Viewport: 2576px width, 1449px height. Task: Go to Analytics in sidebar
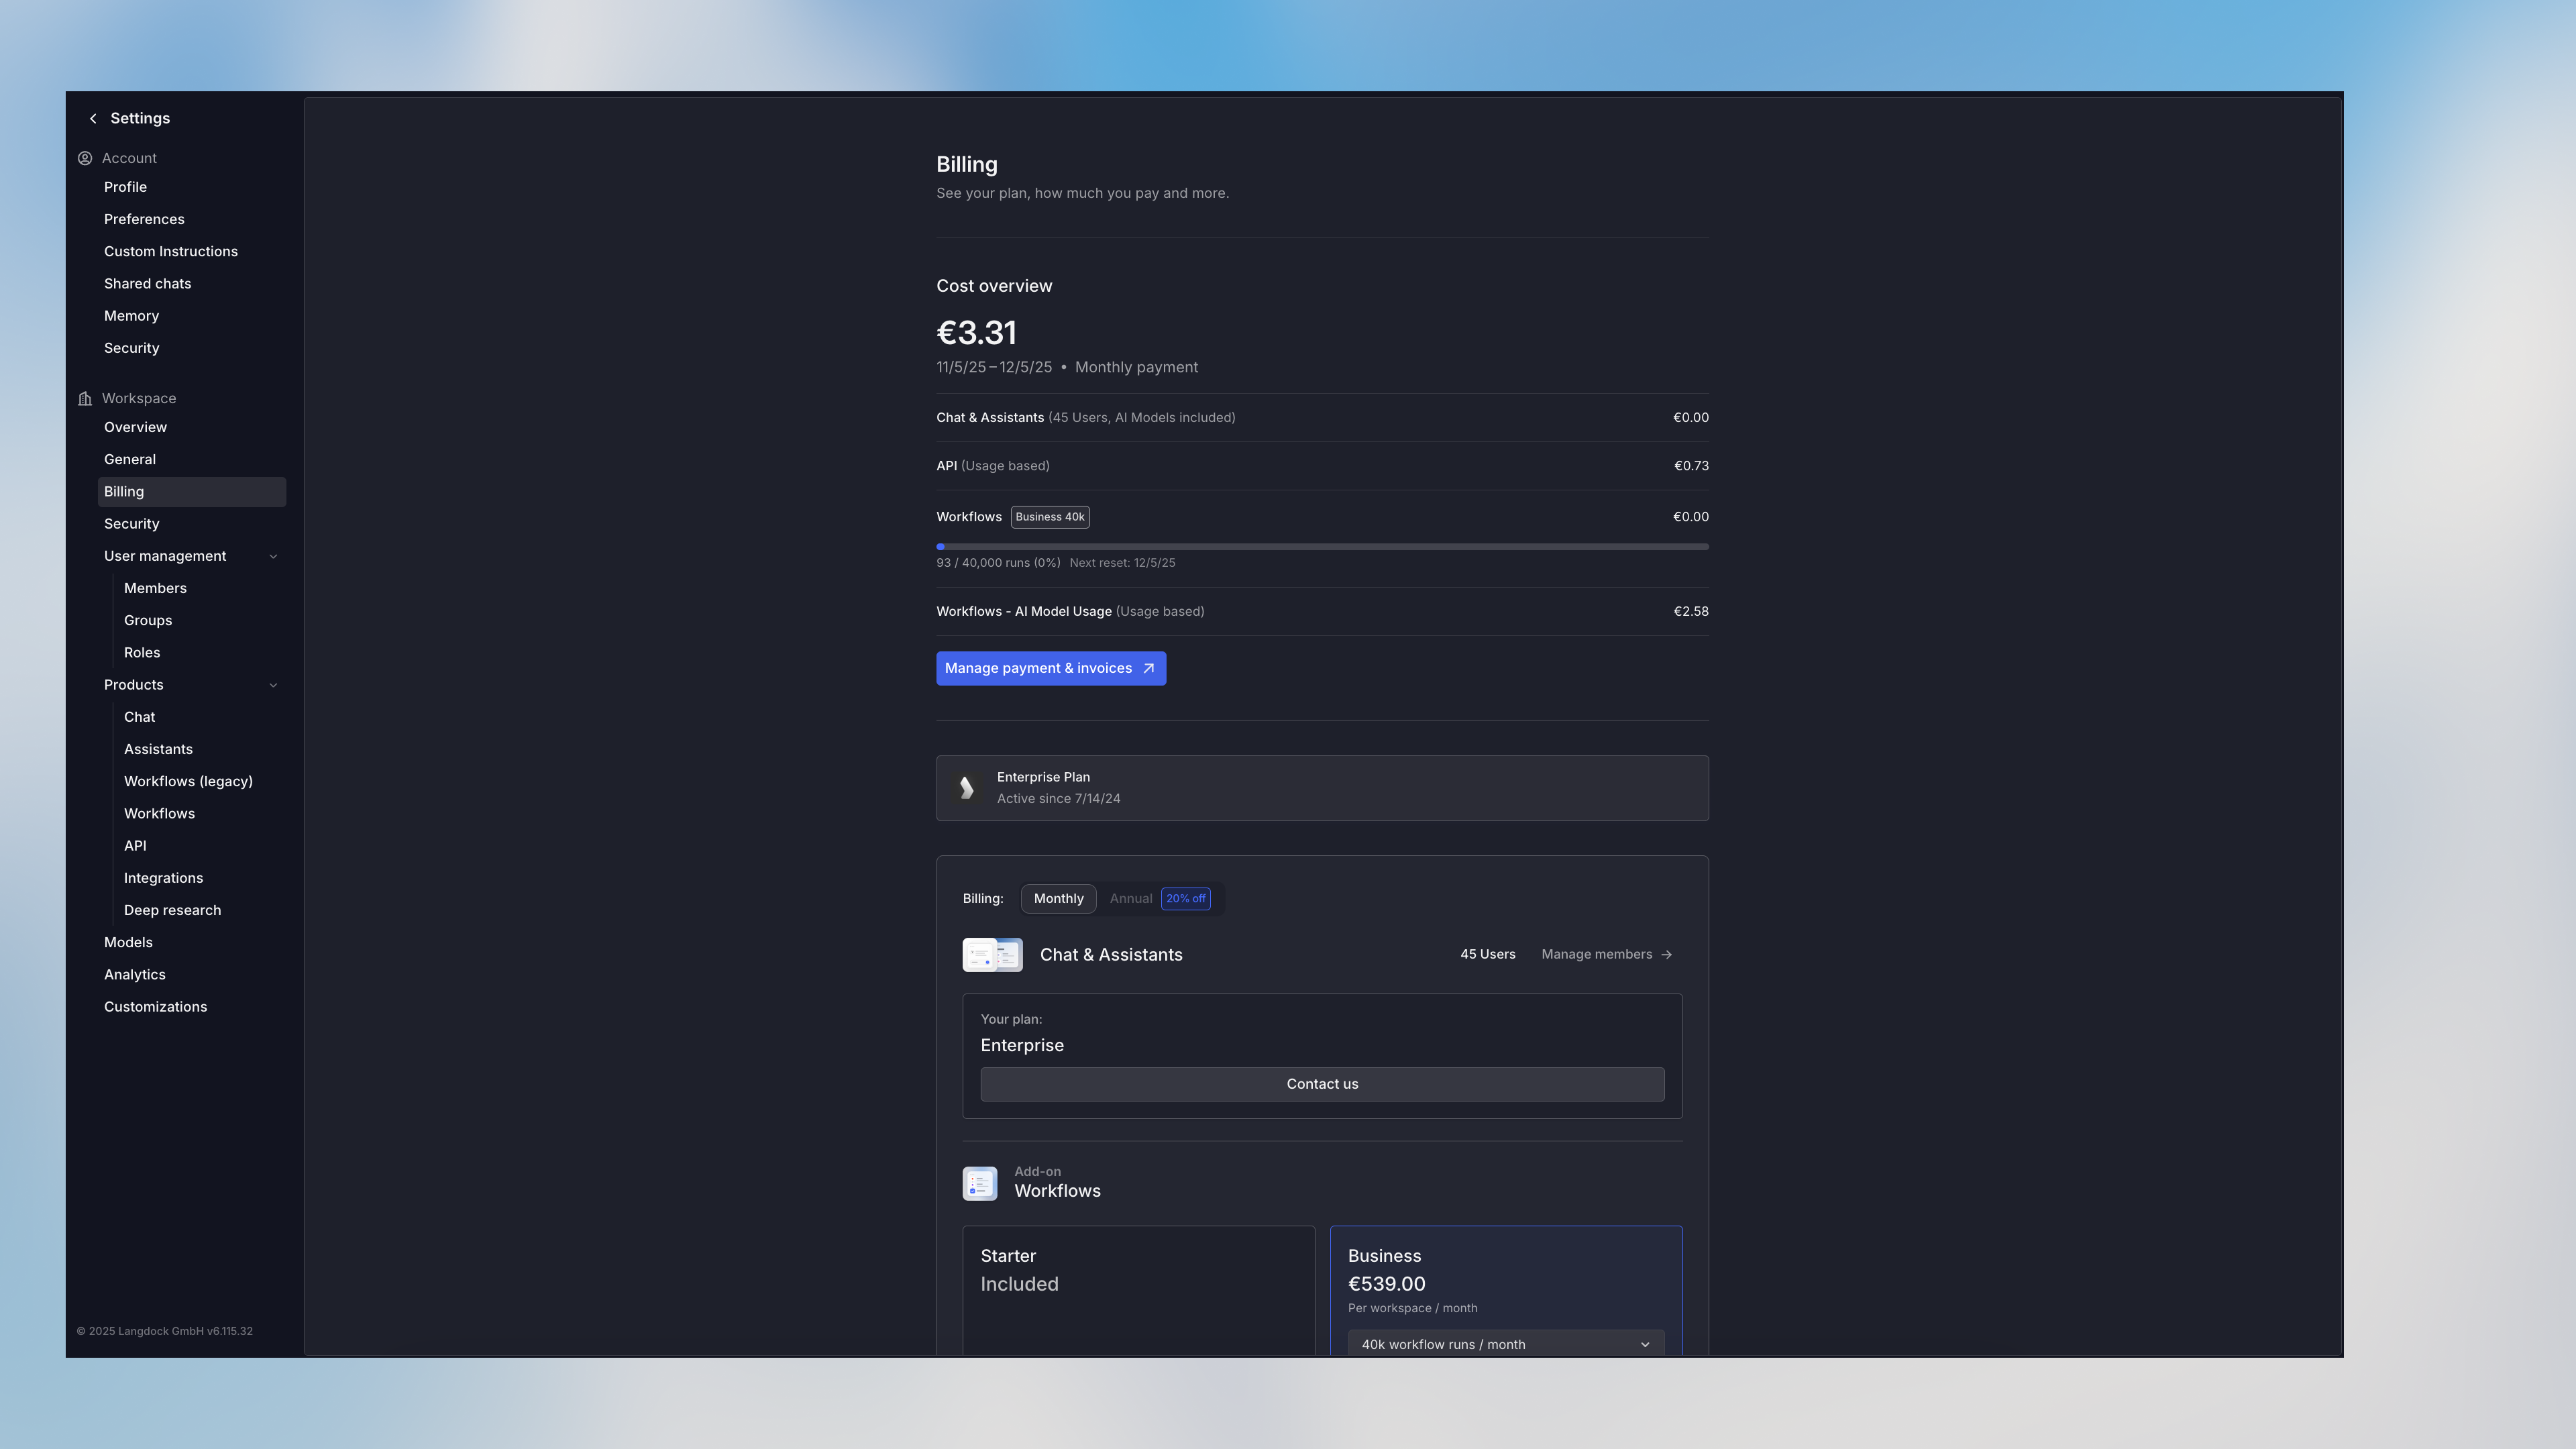[x=135, y=974]
